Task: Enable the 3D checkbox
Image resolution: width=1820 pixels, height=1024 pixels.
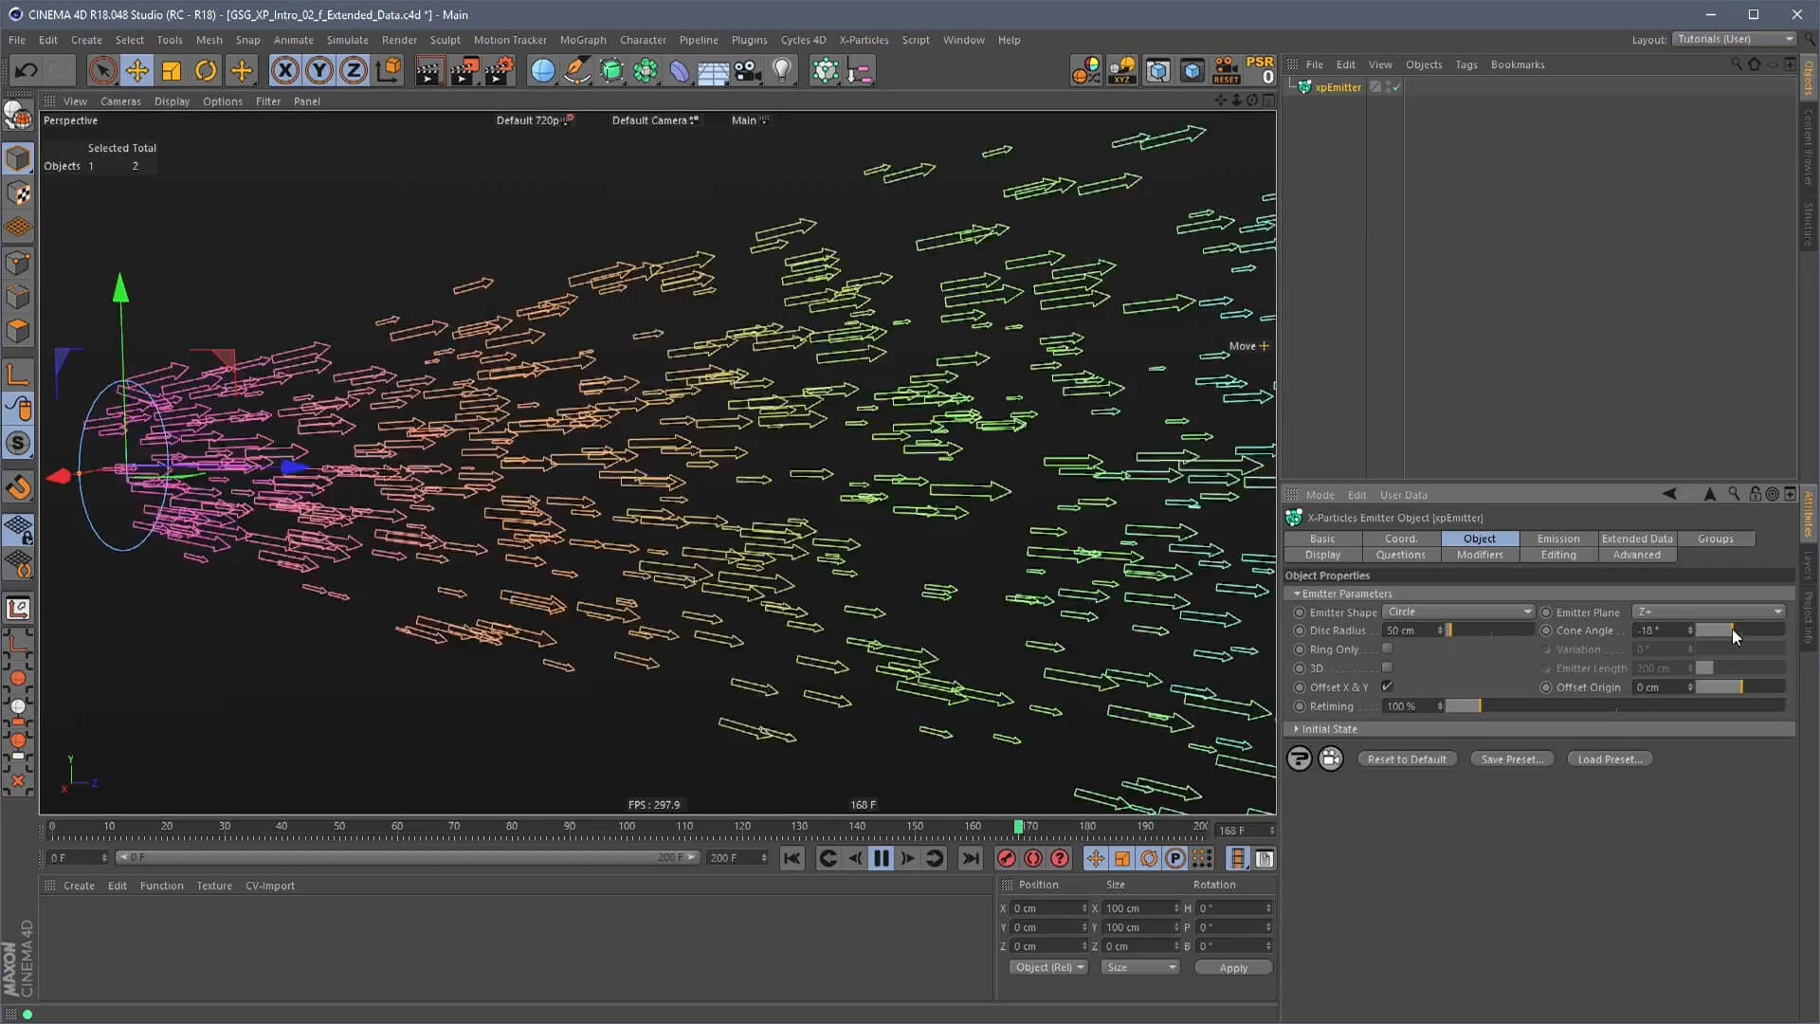Action: [1387, 667]
